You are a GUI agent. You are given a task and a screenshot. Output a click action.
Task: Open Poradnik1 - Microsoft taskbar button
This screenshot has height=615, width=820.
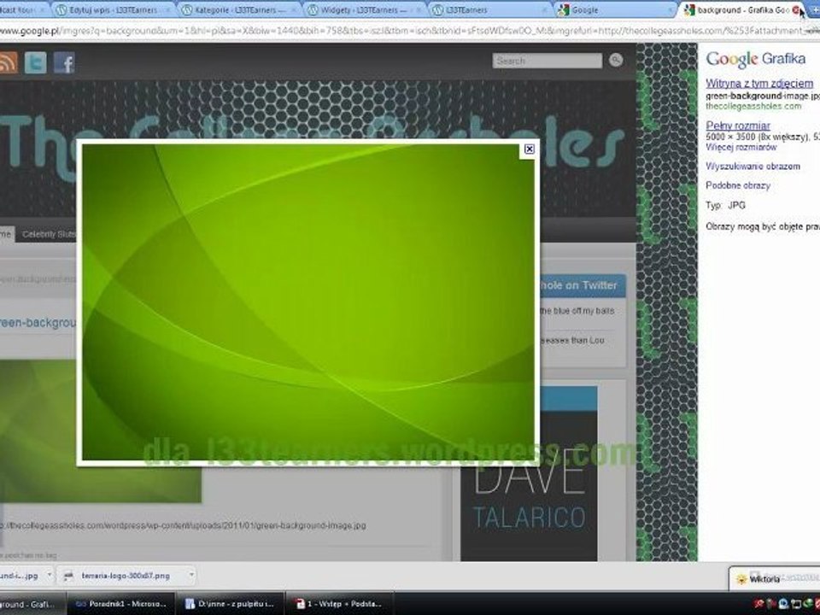click(x=120, y=604)
